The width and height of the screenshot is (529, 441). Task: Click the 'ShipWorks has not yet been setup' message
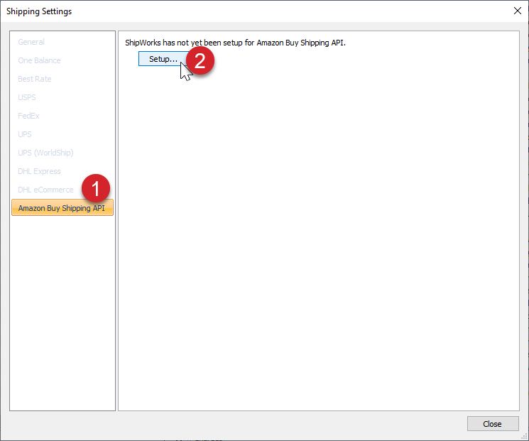[x=235, y=43]
